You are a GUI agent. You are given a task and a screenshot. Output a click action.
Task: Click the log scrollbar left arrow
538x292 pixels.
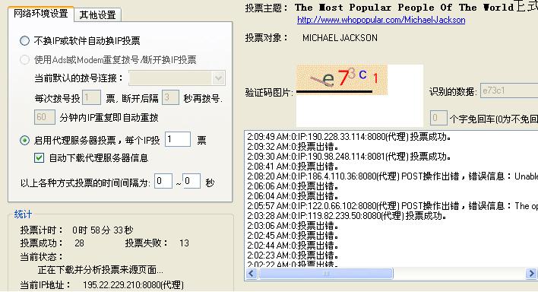pyautogui.click(x=252, y=274)
